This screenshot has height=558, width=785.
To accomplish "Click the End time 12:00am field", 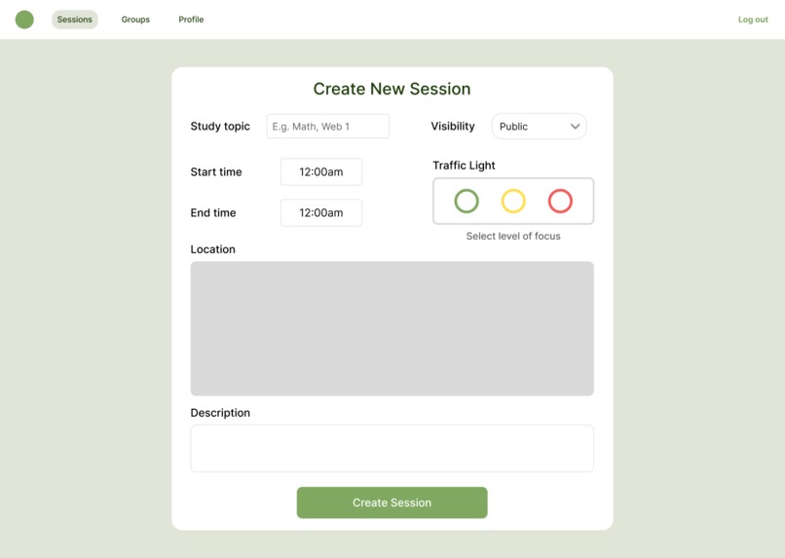I will [x=321, y=212].
